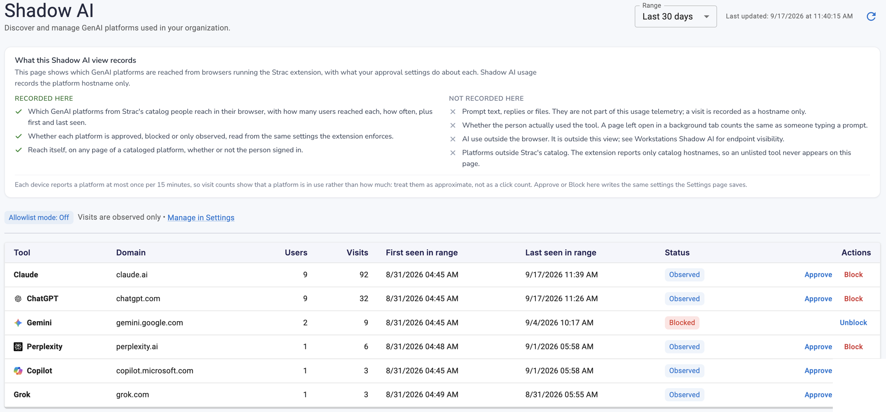Block the ChatGPT platform
The width and height of the screenshot is (886, 412).
point(853,299)
